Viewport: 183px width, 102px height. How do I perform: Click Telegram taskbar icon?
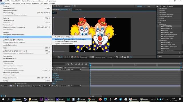point(121,99)
